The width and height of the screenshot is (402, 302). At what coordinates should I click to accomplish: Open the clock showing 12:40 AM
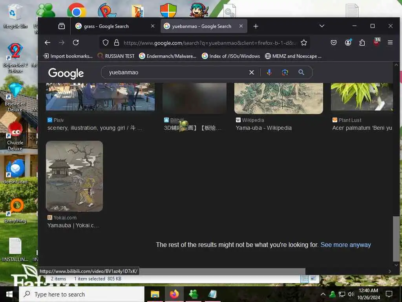click(x=368, y=294)
